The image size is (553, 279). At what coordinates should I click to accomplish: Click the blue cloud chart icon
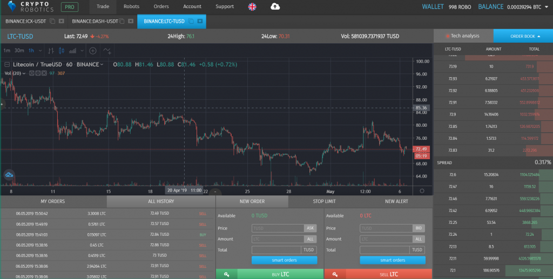click(9, 175)
